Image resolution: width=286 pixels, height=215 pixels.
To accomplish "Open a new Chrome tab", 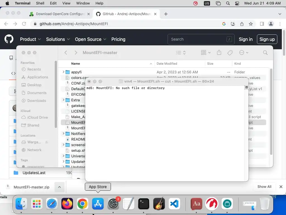I will [x=166, y=14].
